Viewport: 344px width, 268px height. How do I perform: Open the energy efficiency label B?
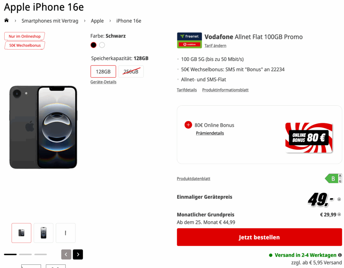[x=333, y=179]
